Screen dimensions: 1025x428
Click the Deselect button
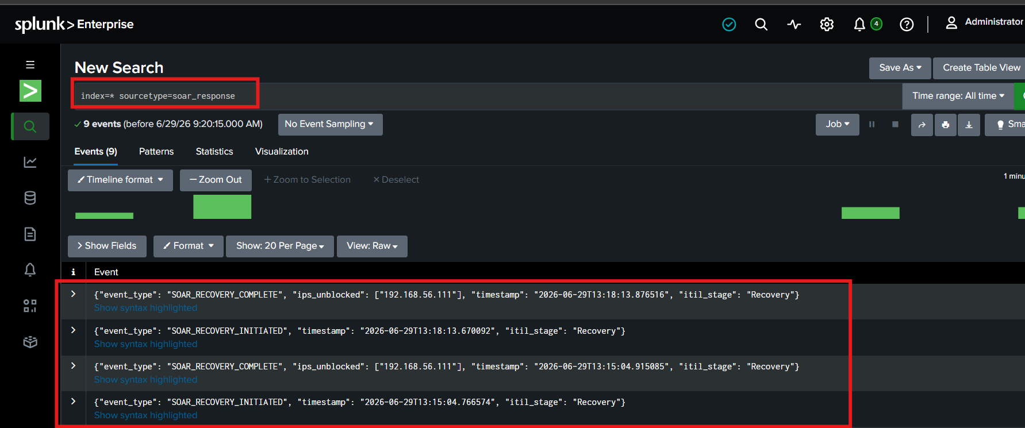tap(396, 180)
